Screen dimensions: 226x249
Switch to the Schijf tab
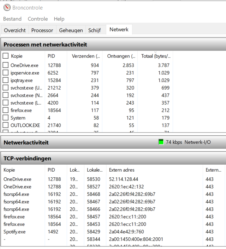coord(95,30)
